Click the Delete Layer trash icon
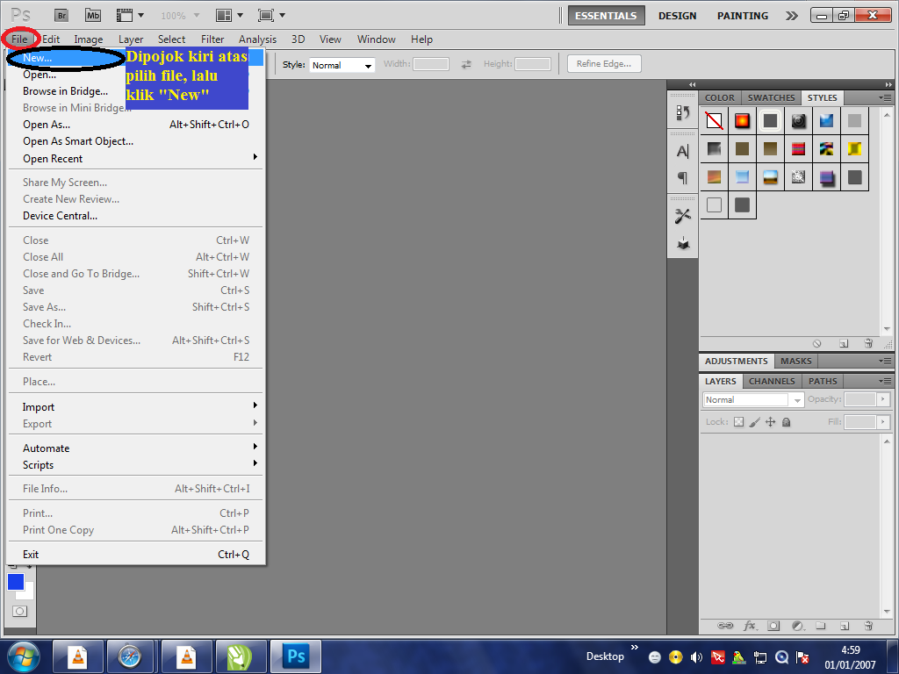The image size is (899, 674). click(868, 625)
